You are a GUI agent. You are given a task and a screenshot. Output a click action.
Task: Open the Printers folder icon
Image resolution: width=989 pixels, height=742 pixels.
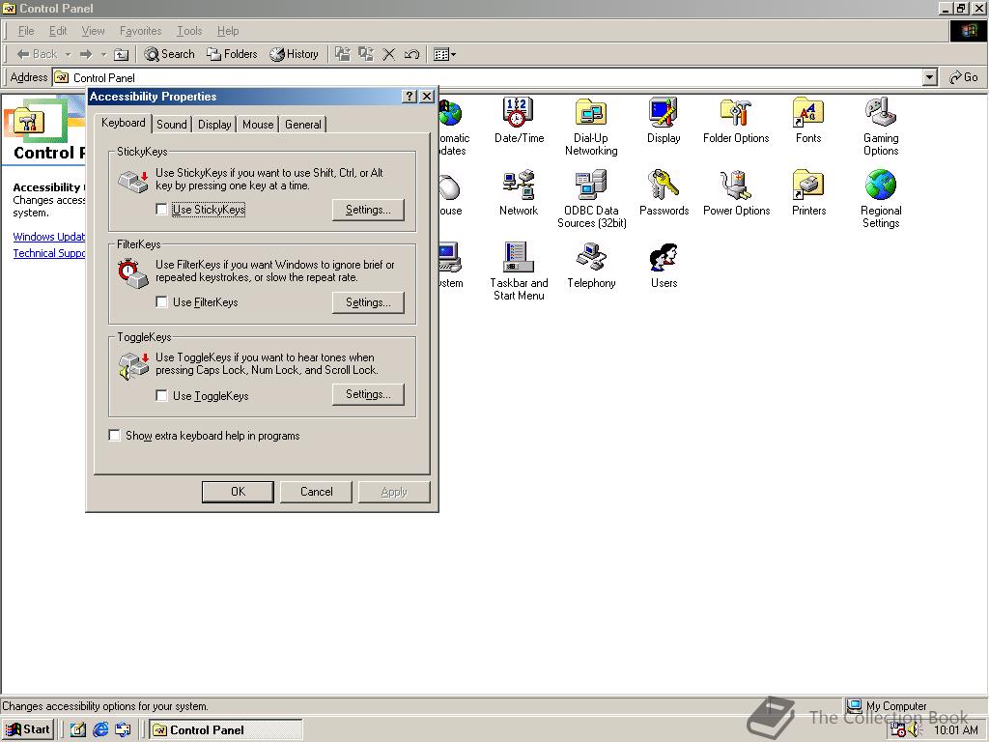(x=808, y=192)
